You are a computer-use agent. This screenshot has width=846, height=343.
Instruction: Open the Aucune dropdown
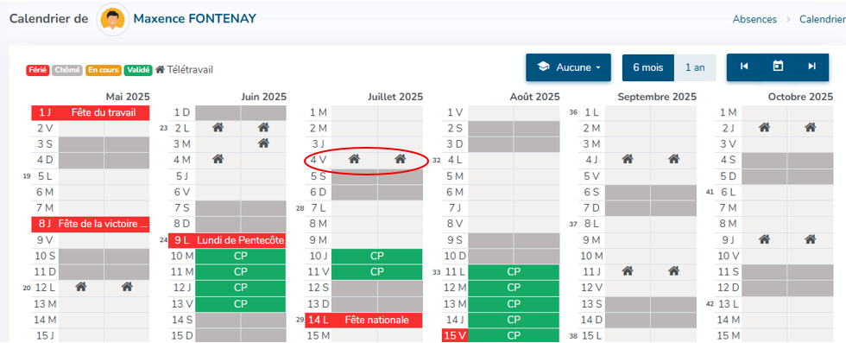pyautogui.click(x=568, y=67)
